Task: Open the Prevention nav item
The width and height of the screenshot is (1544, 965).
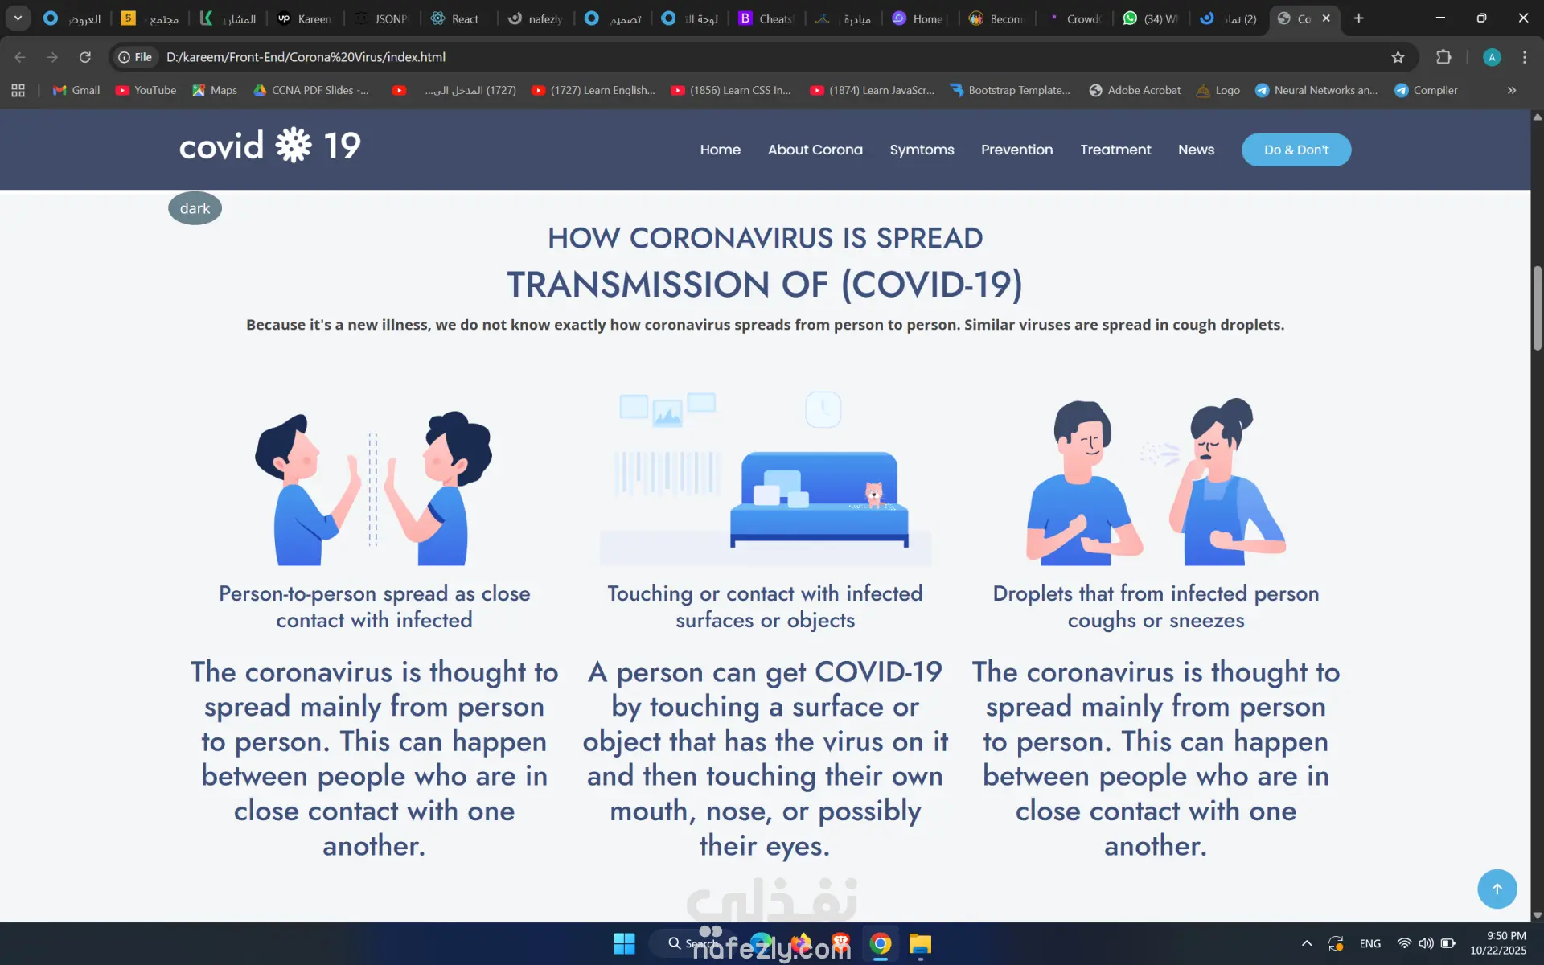Action: pyautogui.click(x=1016, y=150)
